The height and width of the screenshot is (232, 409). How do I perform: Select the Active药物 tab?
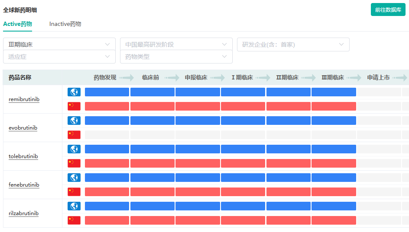pos(18,24)
